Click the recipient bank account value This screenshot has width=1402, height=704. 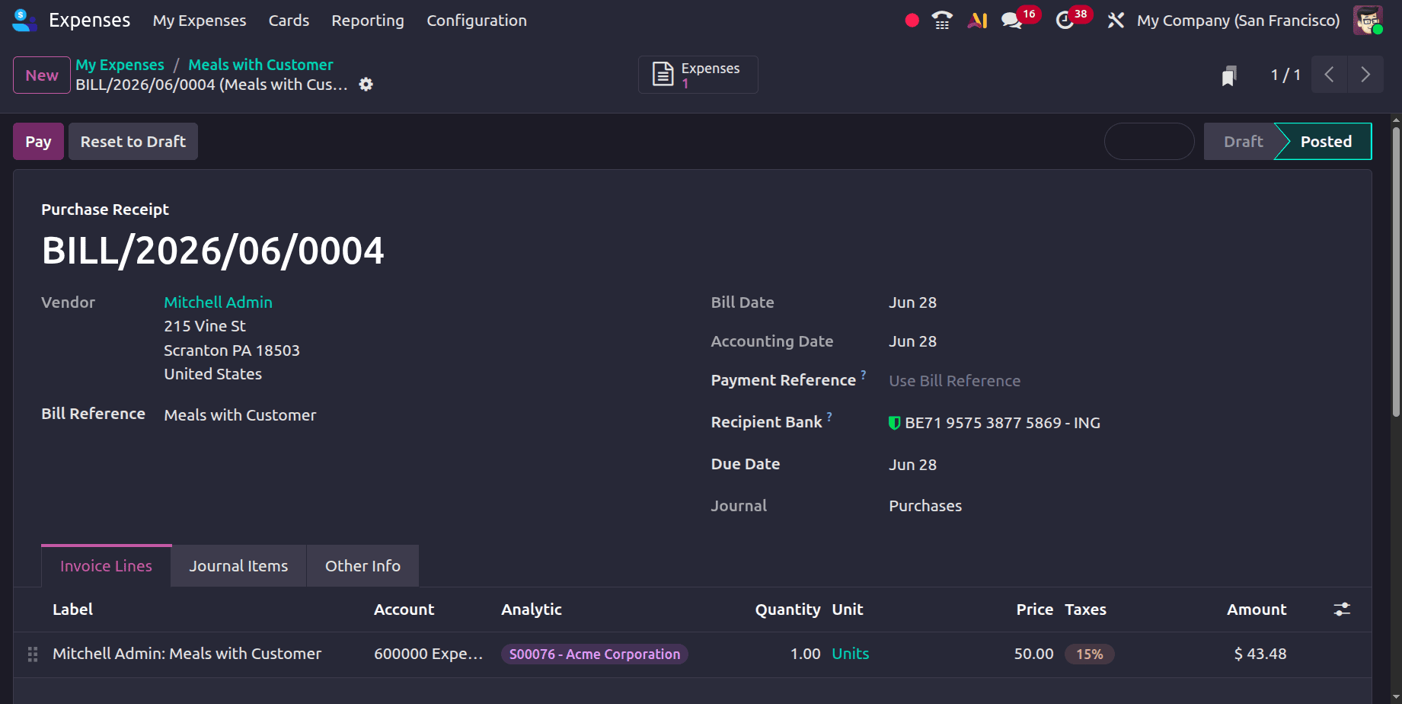coord(1002,423)
